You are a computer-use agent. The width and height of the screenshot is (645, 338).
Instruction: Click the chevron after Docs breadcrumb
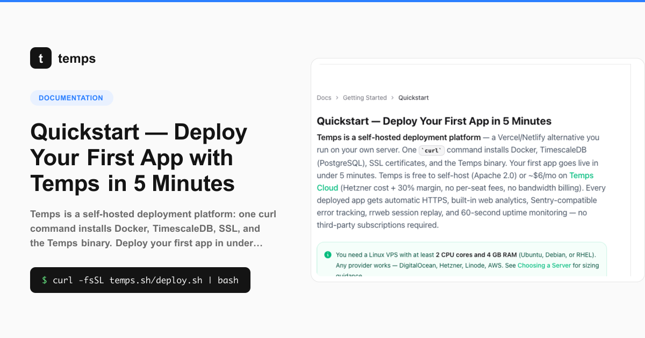click(x=337, y=98)
